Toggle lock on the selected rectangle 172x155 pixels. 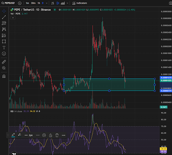click(50, 135)
